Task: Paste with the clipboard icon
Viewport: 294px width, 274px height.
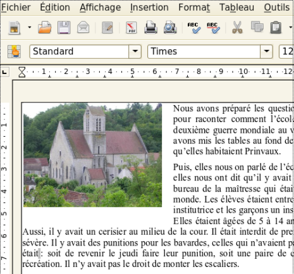Action: coord(276,28)
